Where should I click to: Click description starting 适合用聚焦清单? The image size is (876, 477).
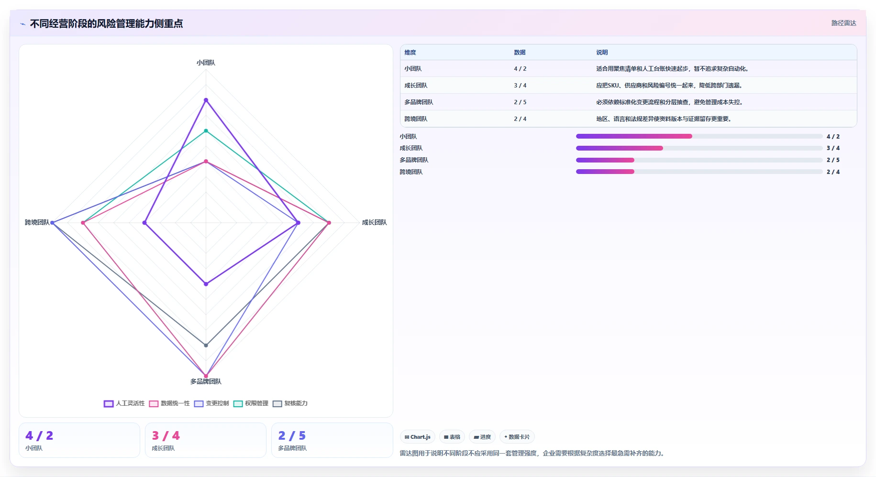click(x=673, y=69)
